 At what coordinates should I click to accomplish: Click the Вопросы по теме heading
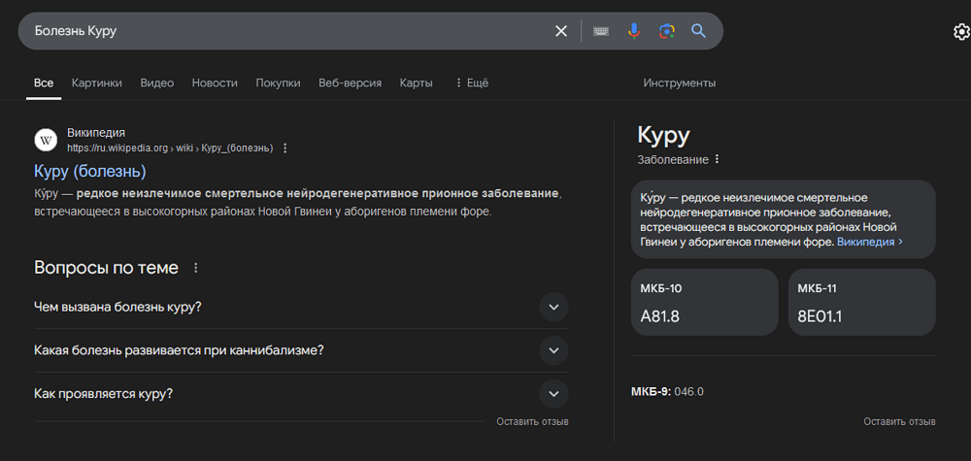click(106, 268)
